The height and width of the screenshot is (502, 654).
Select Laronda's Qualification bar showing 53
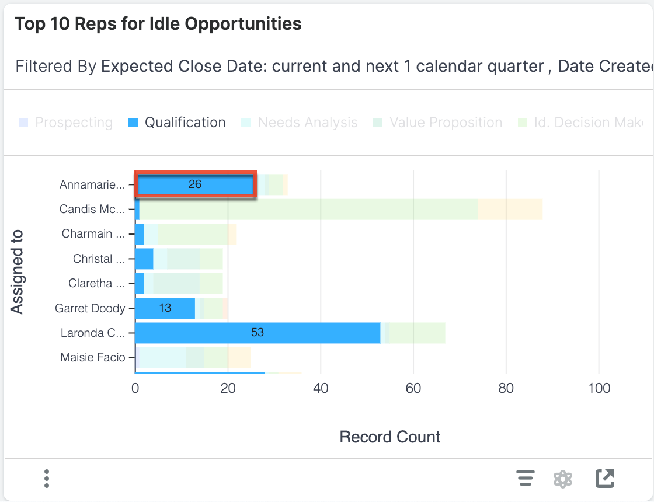(x=257, y=333)
